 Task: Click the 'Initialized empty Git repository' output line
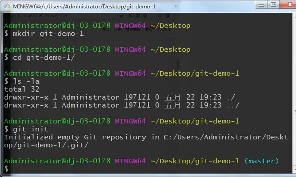tap(146, 137)
